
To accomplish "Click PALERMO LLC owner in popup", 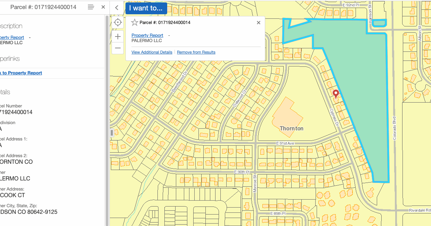I will click(x=147, y=41).
